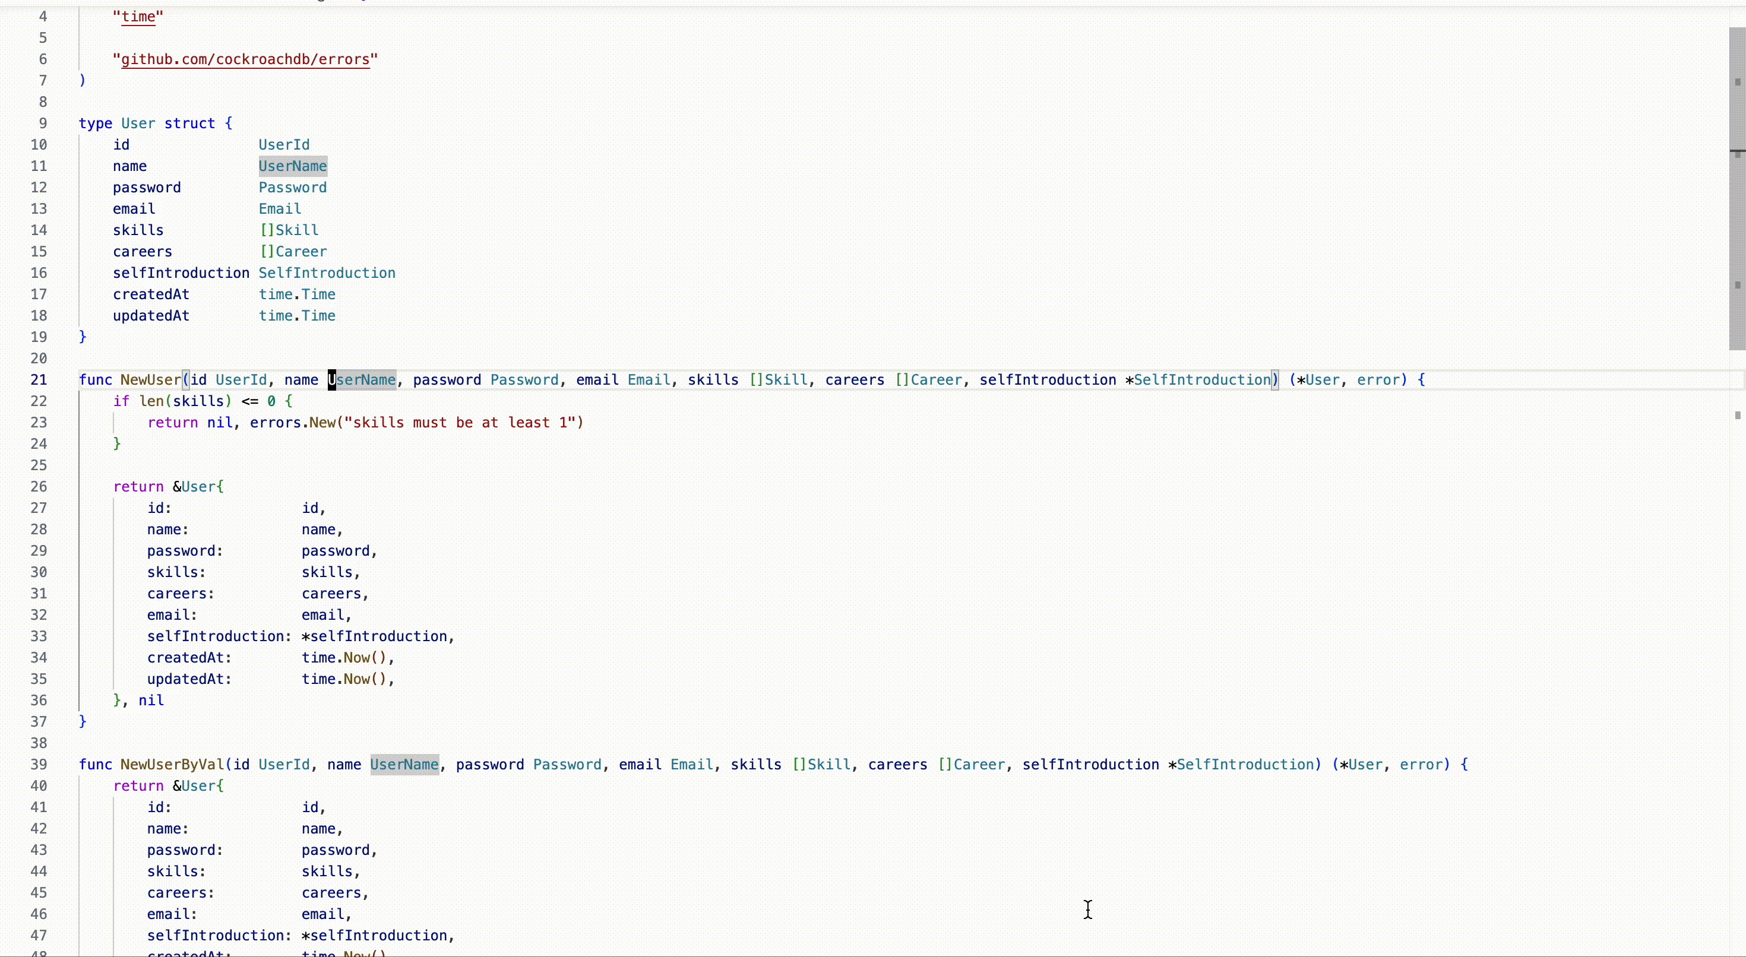This screenshot has height=957, width=1746.
Task: Open the github.com/cockroachdb/errors import link
Action: pyautogui.click(x=245, y=59)
